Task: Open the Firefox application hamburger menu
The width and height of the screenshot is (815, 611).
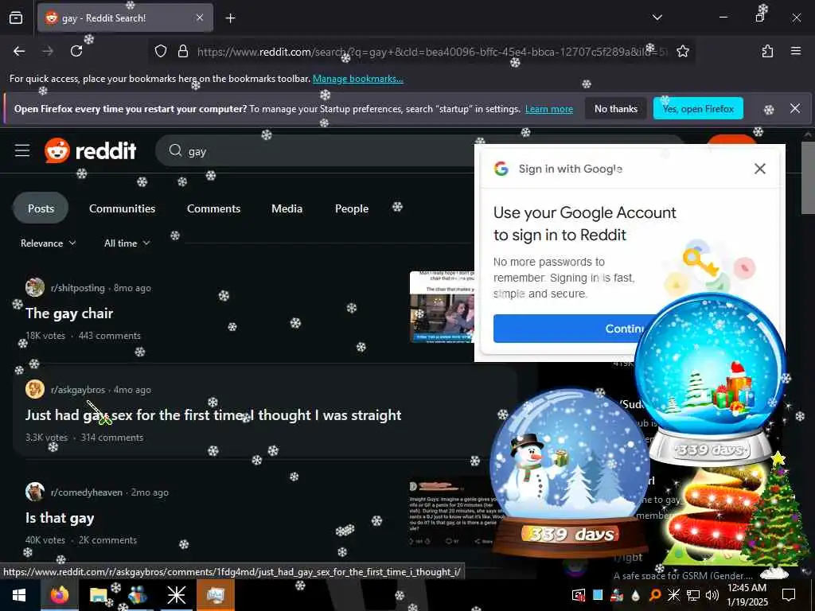Action: click(796, 51)
